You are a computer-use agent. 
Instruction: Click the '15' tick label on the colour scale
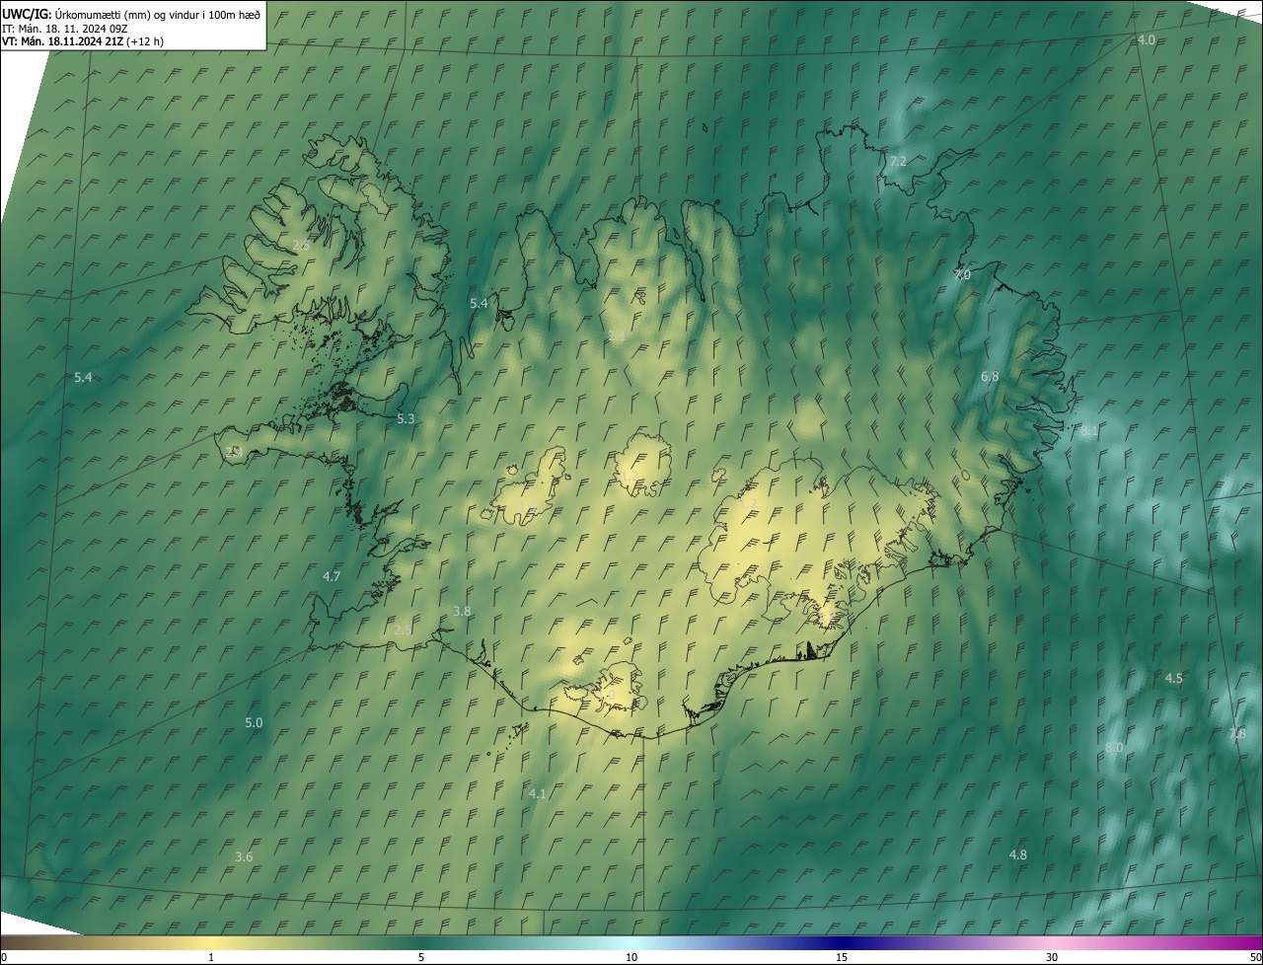coord(842,958)
